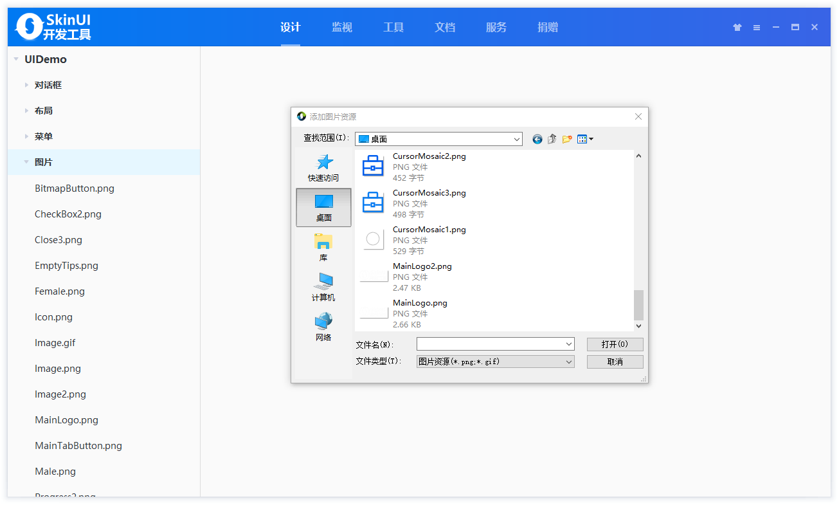The height and width of the screenshot is (505, 839).
Task: Select CursorMosaic2.png file name
Action: 429,156
